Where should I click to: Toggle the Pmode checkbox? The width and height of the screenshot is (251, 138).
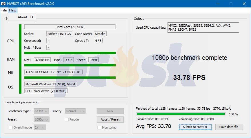coord(67,119)
